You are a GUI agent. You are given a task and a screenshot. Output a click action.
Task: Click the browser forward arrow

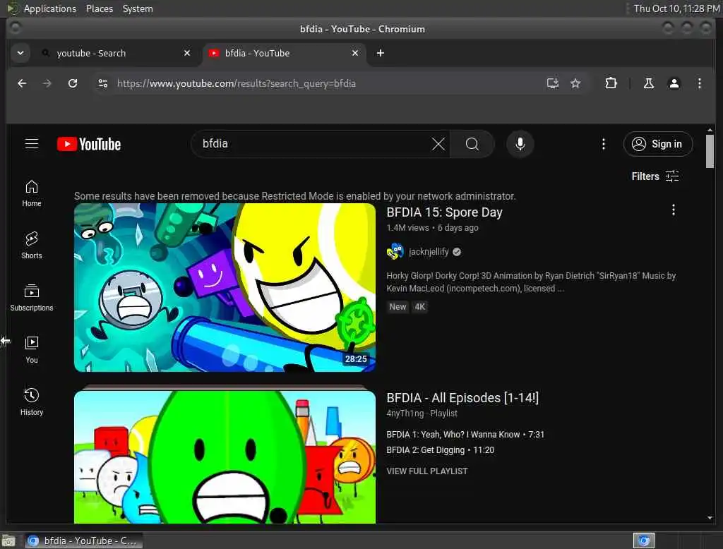click(47, 83)
